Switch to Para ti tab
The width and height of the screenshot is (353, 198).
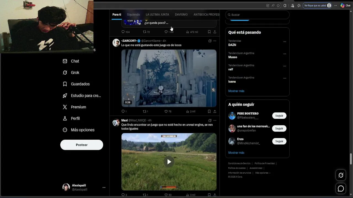click(117, 15)
